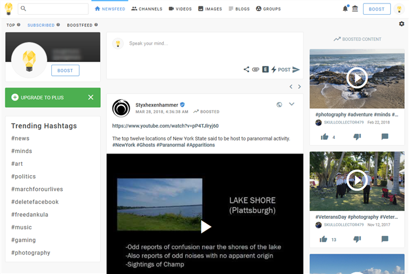Viewport: 409px width, 274px height.
Task: Dismiss the Upgrade to Plus banner
Action: pyautogui.click(x=91, y=97)
